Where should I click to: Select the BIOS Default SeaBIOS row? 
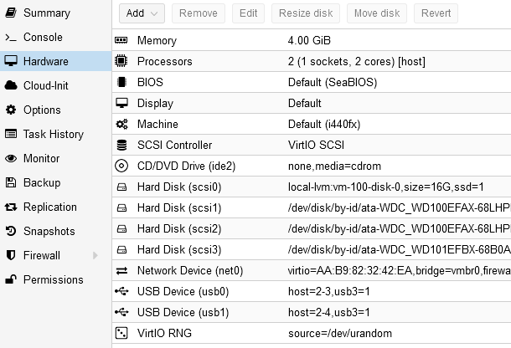310,83
